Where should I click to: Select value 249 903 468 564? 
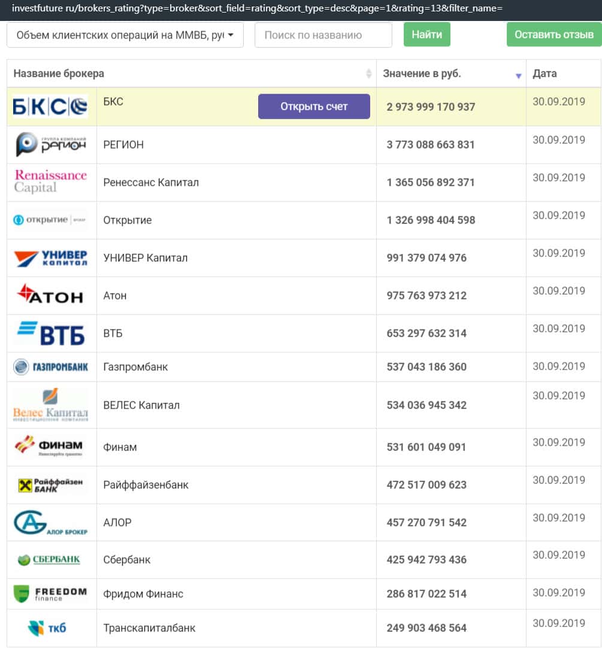pyautogui.click(x=426, y=628)
